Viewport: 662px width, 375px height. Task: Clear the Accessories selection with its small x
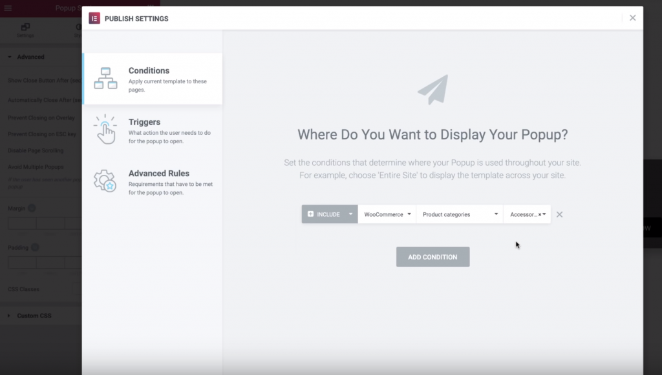coord(540,215)
